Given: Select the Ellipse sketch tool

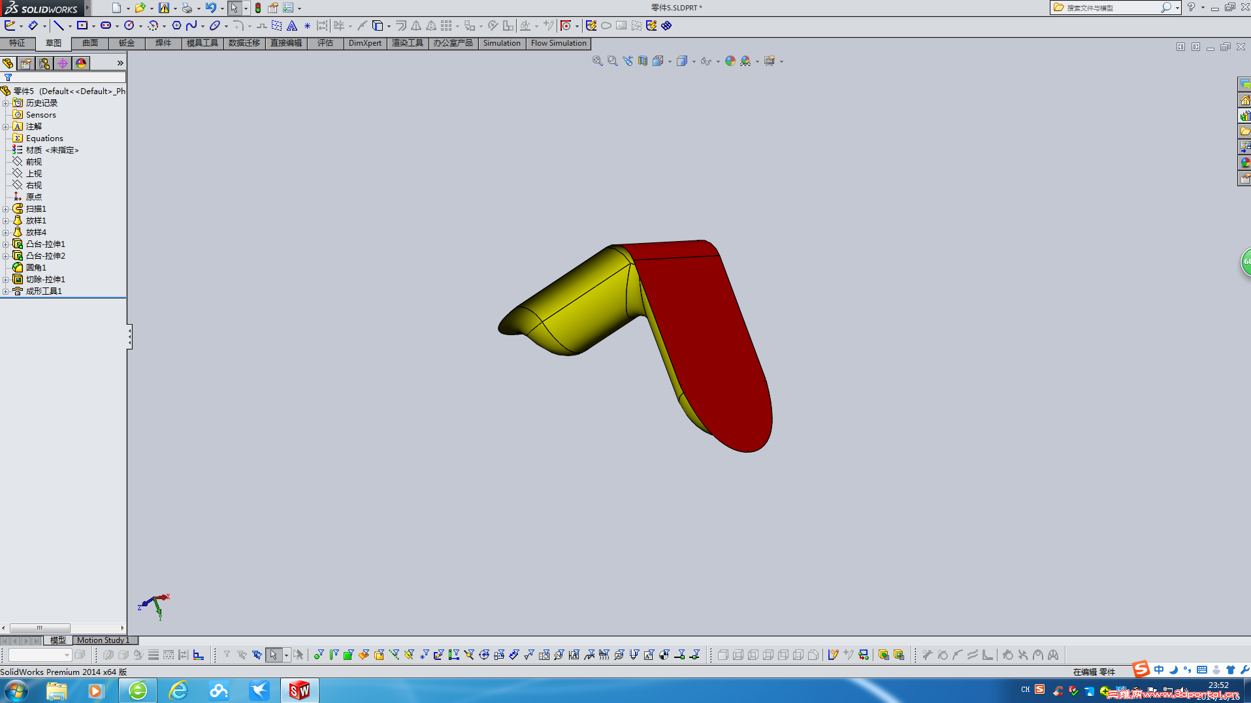Looking at the screenshot, I should point(215,25).
